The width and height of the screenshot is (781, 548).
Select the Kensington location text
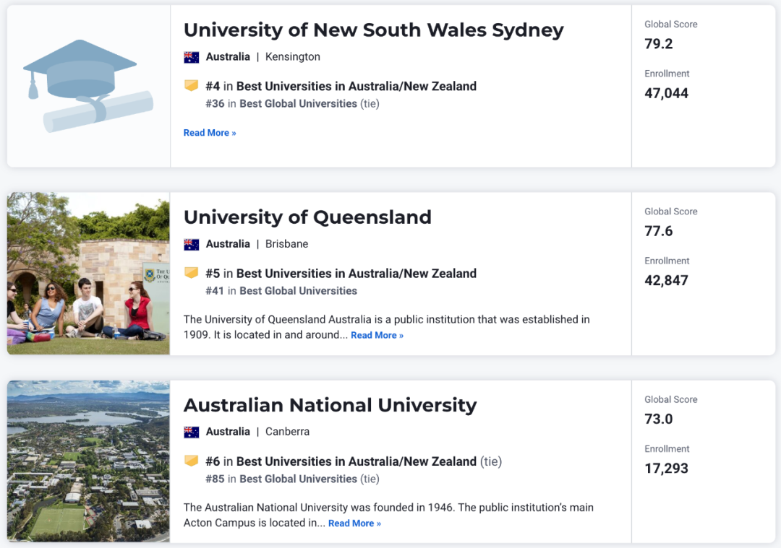293,57
